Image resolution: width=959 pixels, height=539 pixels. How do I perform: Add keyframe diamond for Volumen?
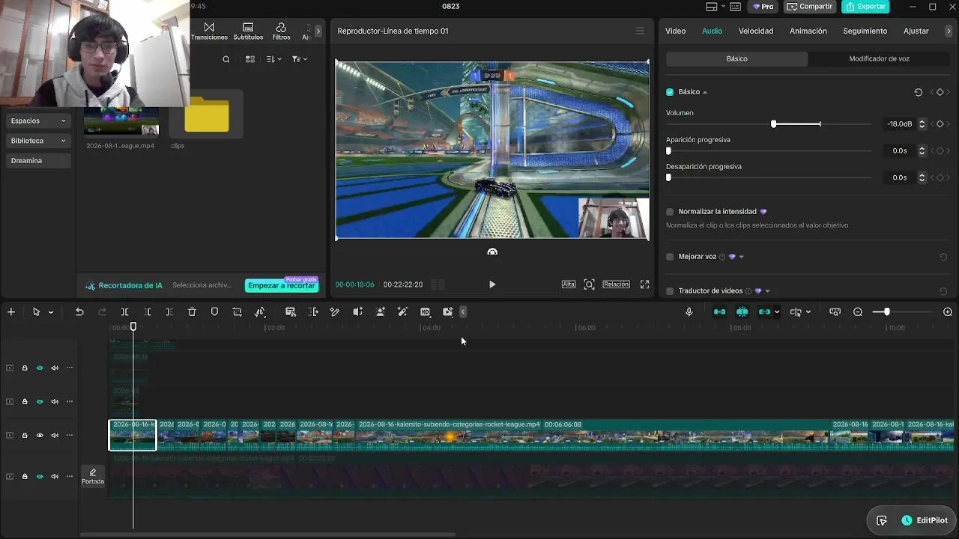coord(940,124)
